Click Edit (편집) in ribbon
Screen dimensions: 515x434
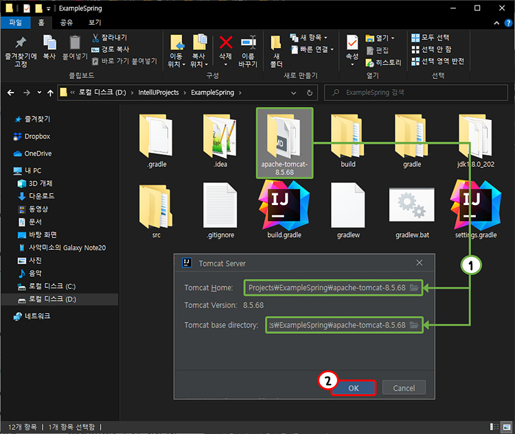click(378, 50)
